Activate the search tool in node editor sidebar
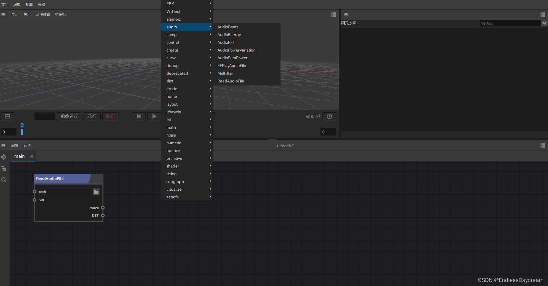 (x=4, y=180)
